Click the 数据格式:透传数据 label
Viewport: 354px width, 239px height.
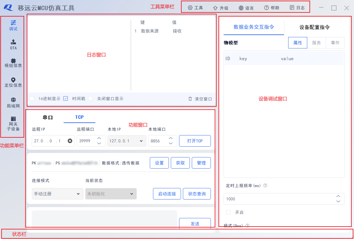click(x=121, y=163)
